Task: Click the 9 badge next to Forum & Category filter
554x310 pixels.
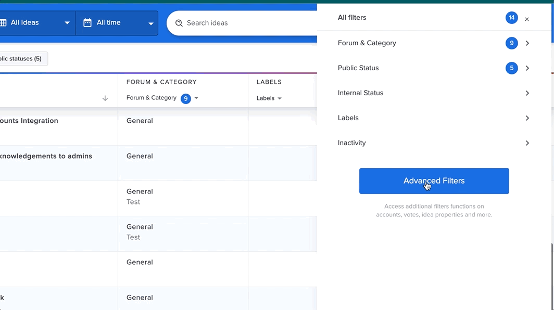Action: point(512,43)
